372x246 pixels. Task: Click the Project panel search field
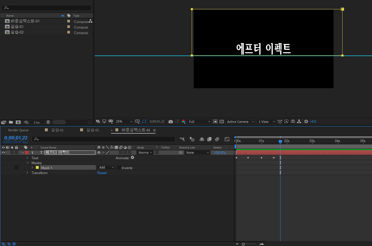(47, 8)
